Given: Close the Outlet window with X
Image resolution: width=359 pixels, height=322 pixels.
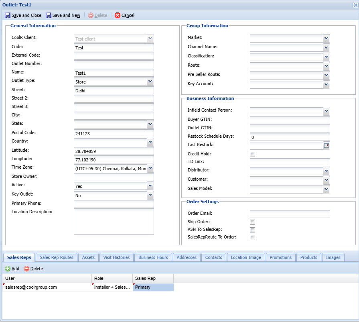Looking at the screenshot, I should (355, 4).
